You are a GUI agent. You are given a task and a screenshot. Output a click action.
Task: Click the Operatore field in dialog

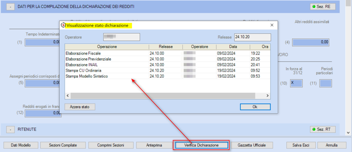(122, 37)
